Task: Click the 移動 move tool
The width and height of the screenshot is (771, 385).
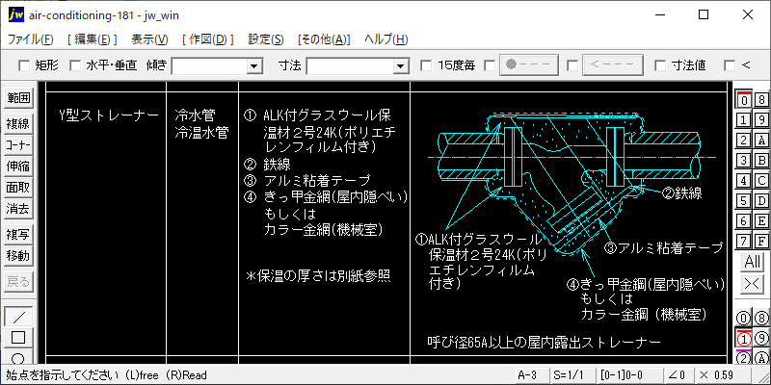Action: 18,256
